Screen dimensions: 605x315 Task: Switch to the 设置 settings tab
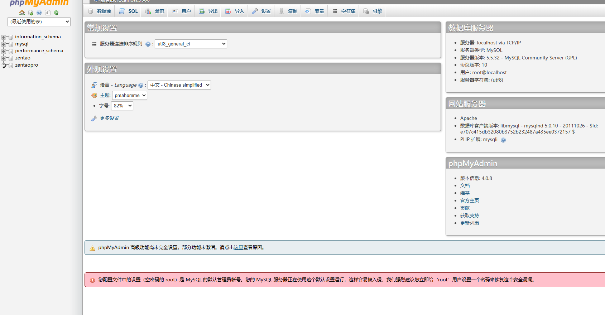261,11
